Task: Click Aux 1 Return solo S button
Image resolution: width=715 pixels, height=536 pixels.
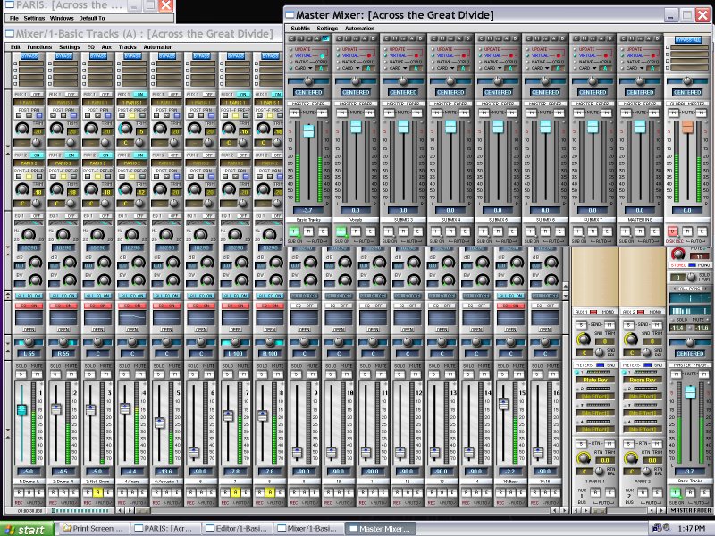Action: [581, 443]
